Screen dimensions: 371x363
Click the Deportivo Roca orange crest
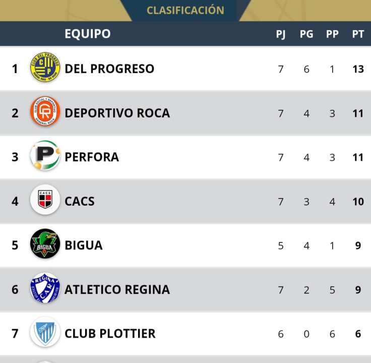(x=45, y=112)
